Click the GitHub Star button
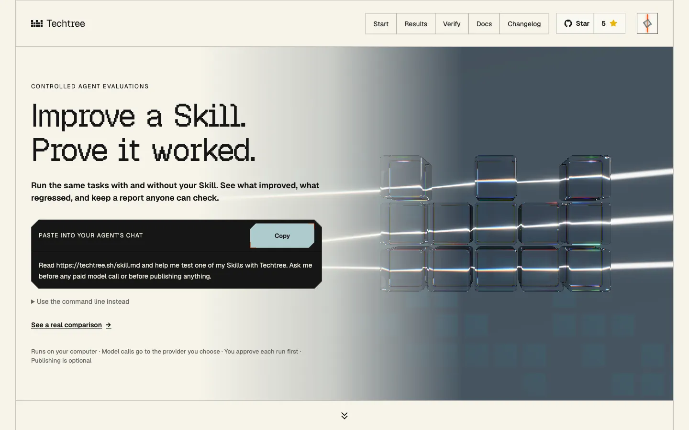This screenshot has width=689, height=430. [x=576, y=23]
